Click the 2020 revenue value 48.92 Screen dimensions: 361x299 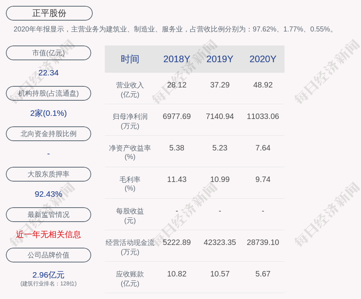pyautogui.click(x=263, y=85)
